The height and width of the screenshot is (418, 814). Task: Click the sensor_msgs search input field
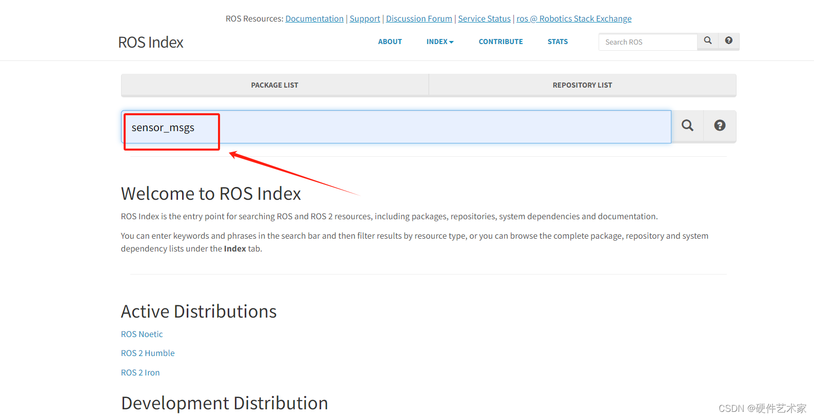pos(396,127)
